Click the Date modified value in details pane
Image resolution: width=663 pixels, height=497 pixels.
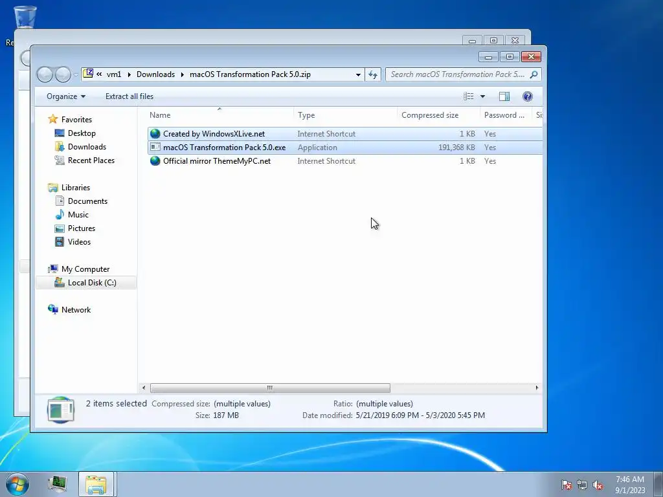point(420,415)
